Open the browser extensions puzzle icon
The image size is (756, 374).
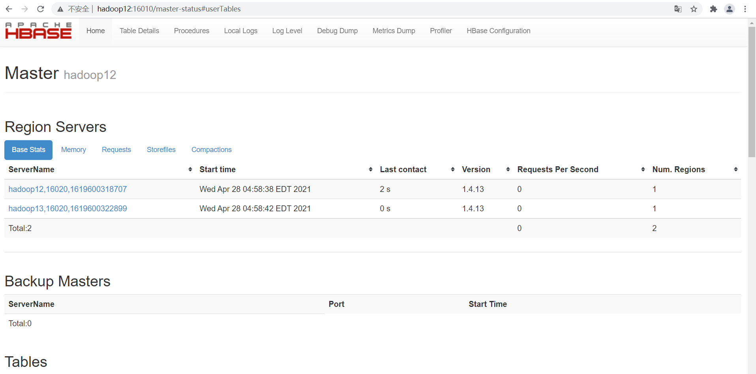coord(713,9)
